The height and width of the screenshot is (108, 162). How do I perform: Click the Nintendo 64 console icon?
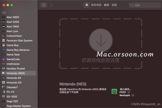pos(4,78)
